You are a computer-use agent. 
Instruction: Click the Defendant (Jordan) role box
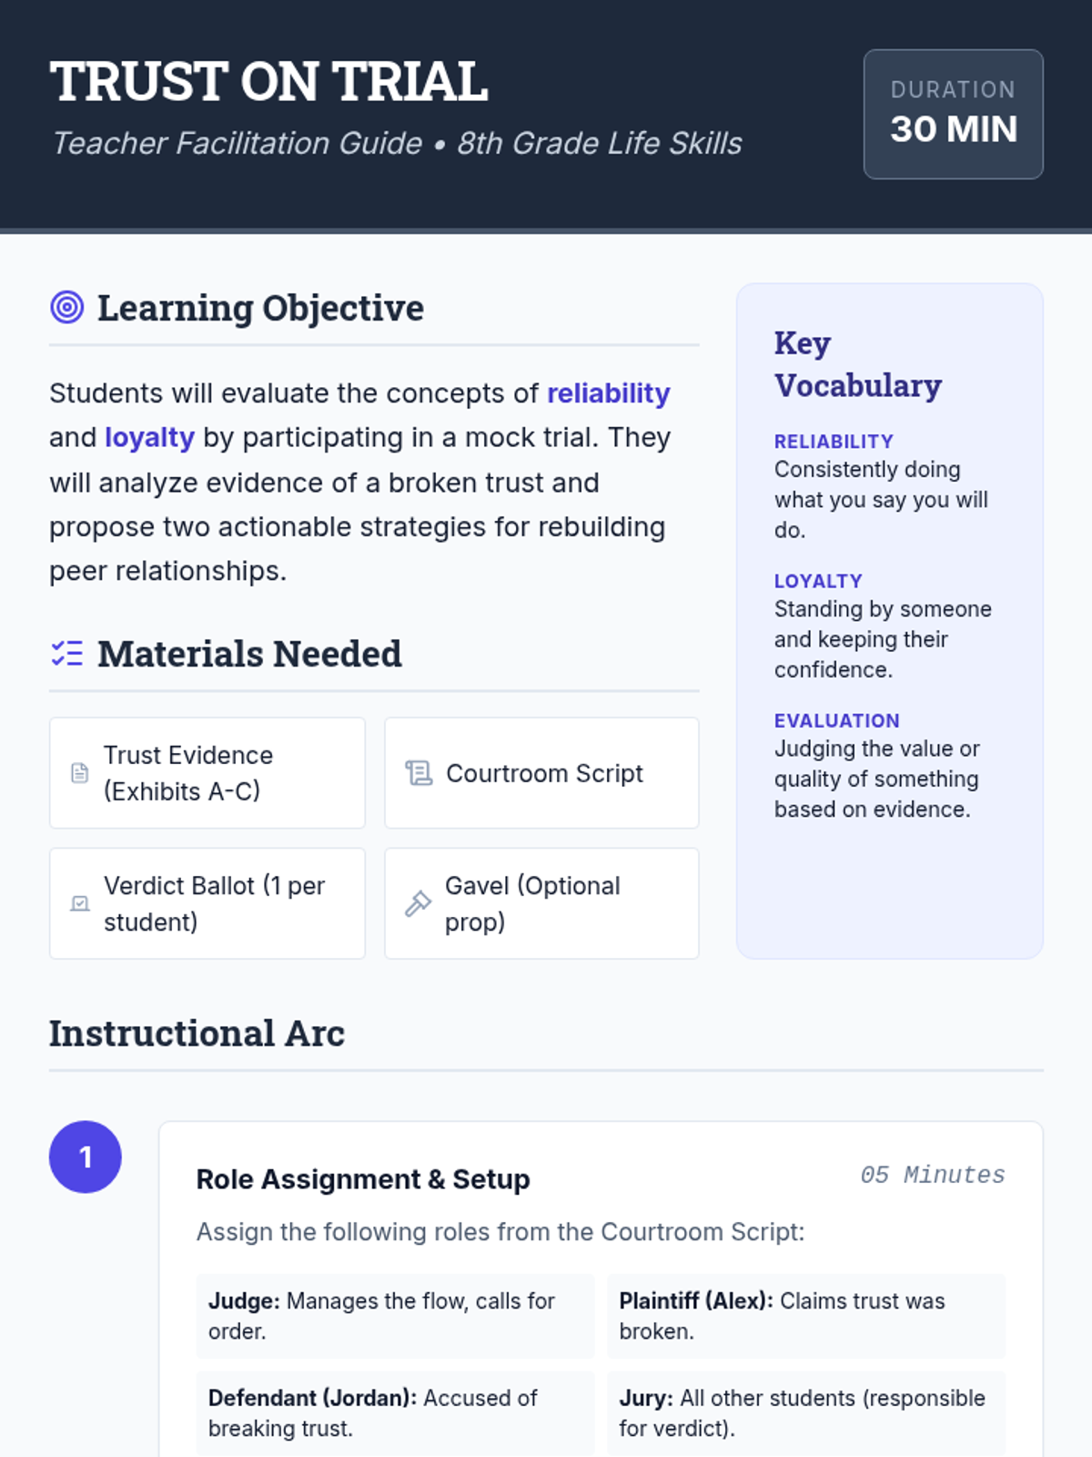395,1412
